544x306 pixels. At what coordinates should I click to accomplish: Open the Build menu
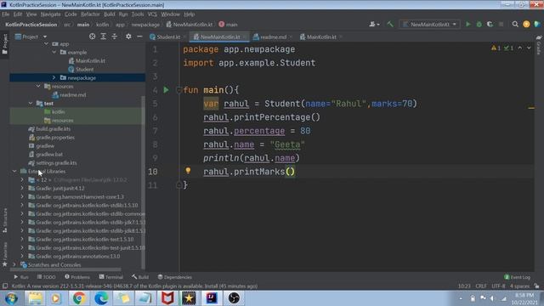pyautogui.click(x=110, y=14)
